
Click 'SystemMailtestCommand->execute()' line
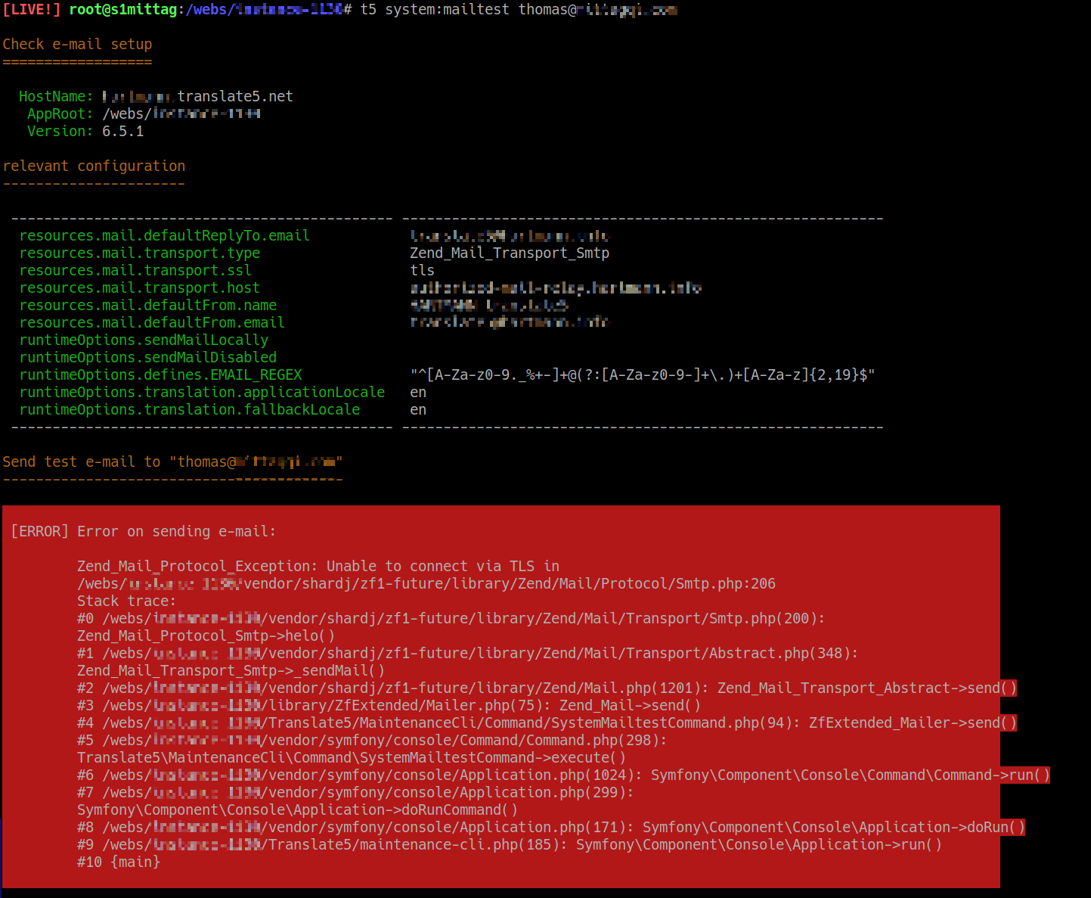352,757
